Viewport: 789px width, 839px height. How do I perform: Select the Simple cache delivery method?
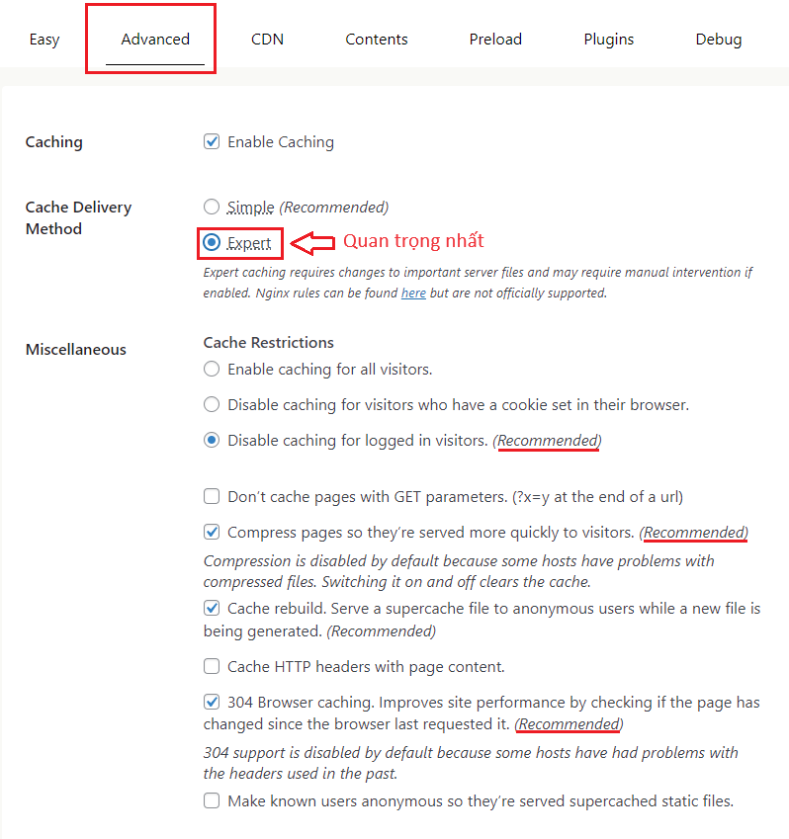point(212,207)
